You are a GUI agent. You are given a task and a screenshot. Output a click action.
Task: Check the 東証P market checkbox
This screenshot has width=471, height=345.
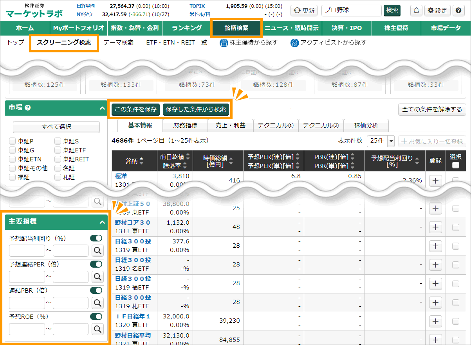[x=12, y=141]
